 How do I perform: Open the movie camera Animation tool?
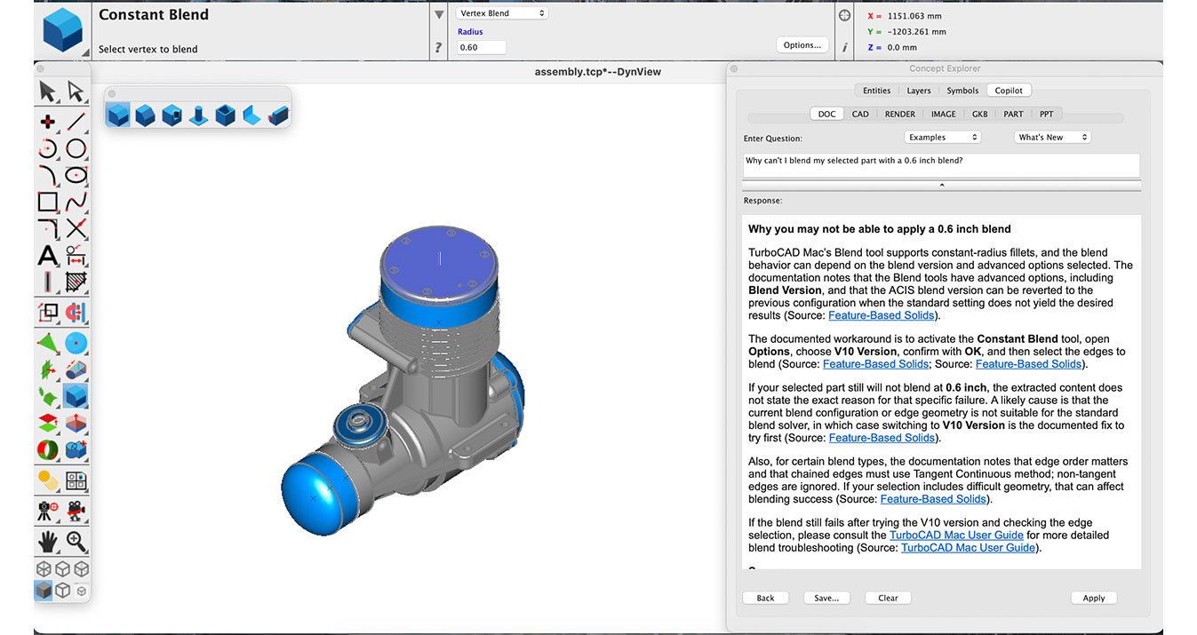point(76,511)
